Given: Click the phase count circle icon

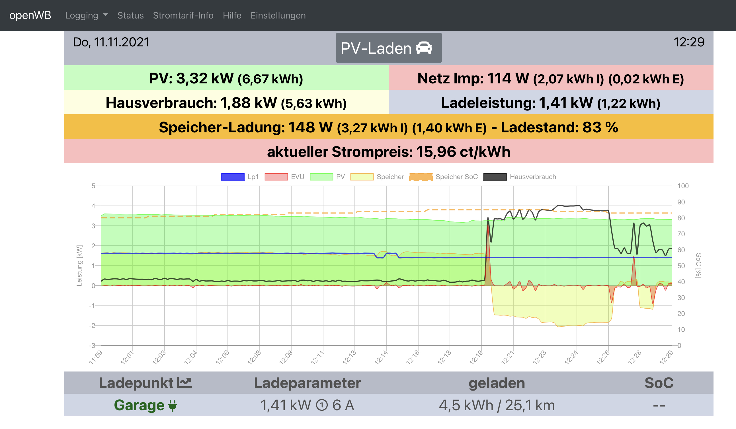Looking at the screenshot, I should pyautogui.click(x=322, y=405).
